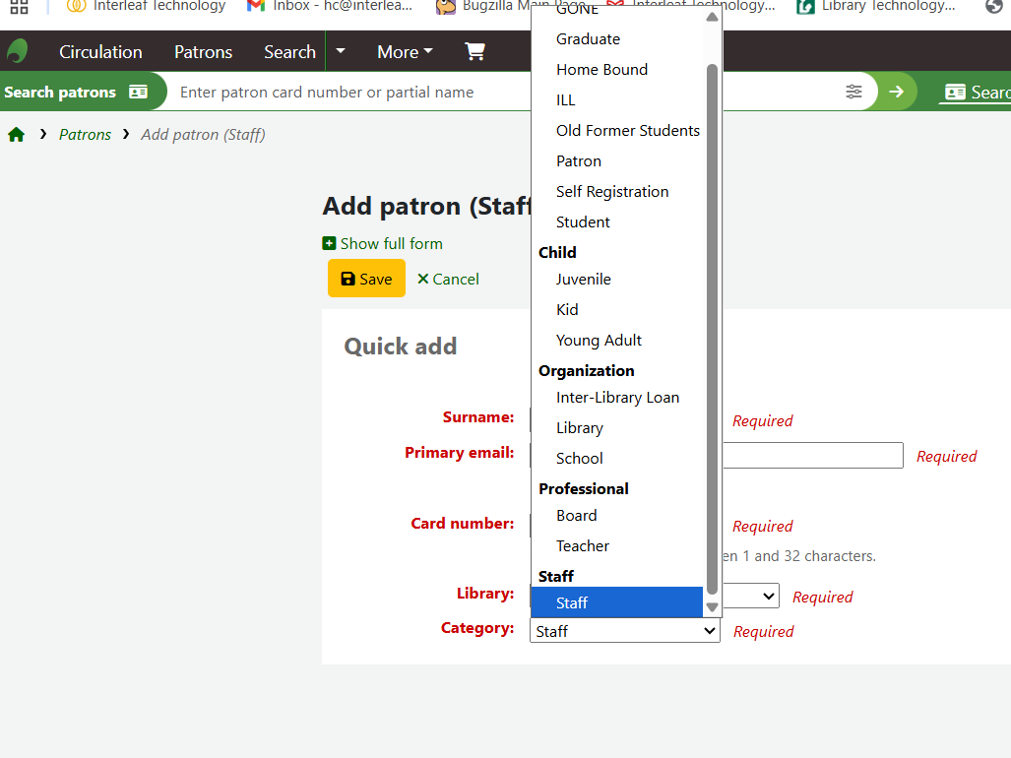Image resolution: width=1011 pixels, height=758 pixels.
Task: Open the Category combo box showing Staff
Action: click(x=625, y=631)
